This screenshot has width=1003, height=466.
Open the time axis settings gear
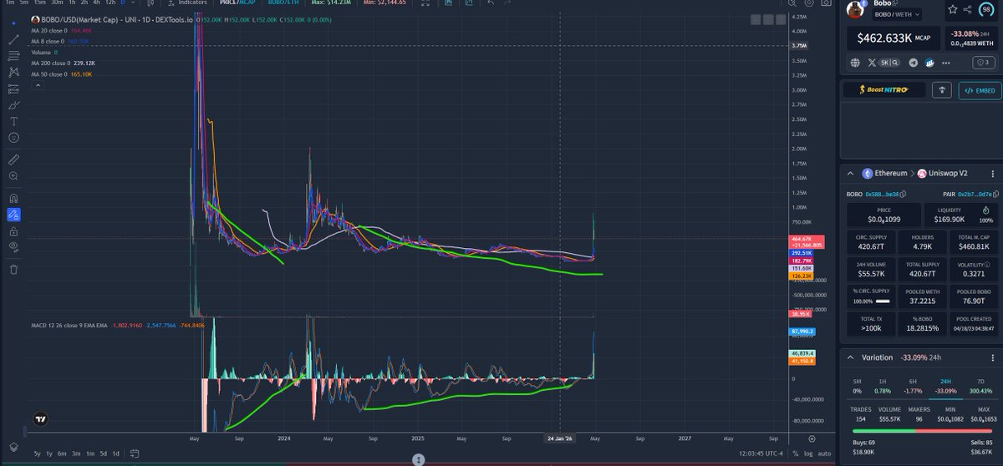[812, 438]
